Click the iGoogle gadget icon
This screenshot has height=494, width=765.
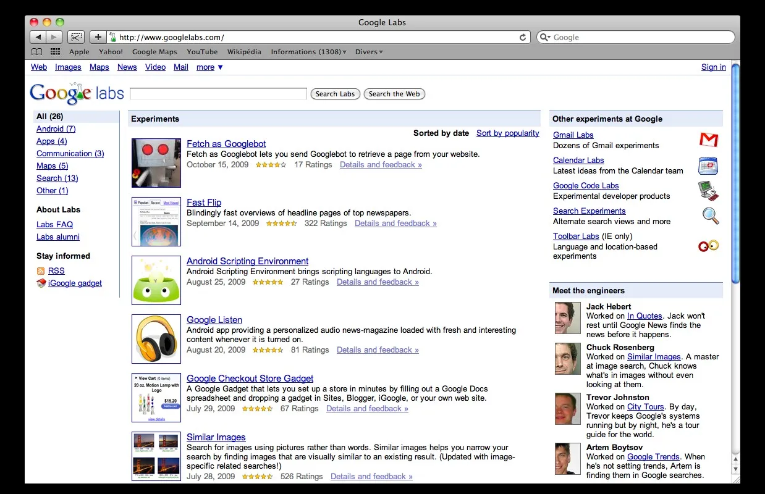click(x=41, y=283)
